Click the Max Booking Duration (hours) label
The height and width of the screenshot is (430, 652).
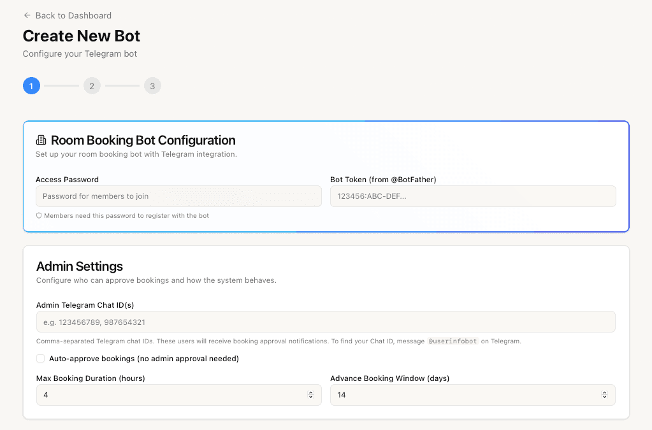(x=91, y=378)
